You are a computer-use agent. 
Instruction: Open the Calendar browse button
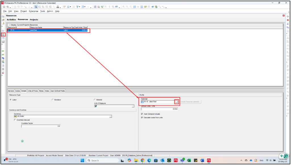[176, 102]
